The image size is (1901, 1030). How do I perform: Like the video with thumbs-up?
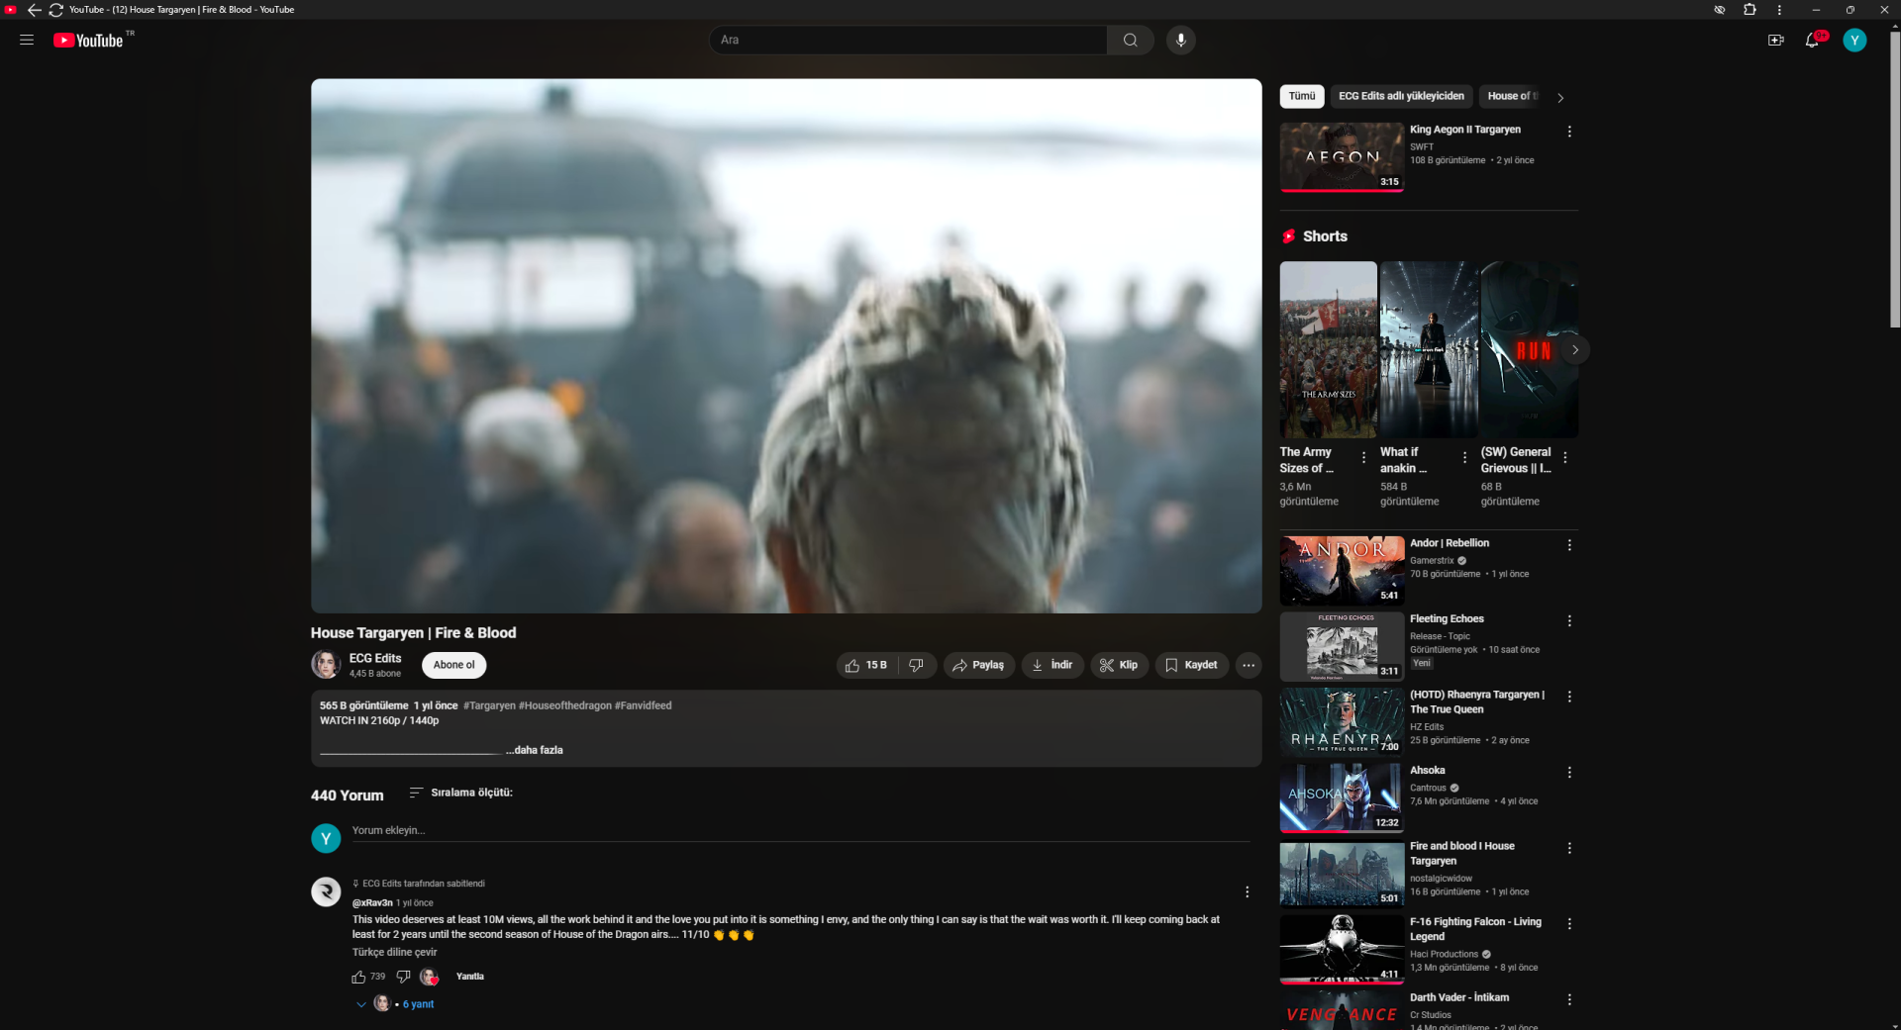pyautogui.click(x=866, y=665)
